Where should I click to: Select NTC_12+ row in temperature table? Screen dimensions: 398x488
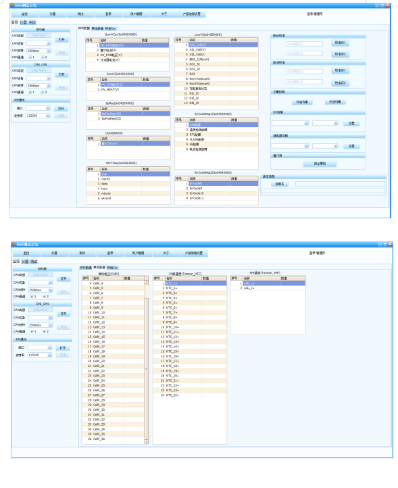tap(189, 337)
